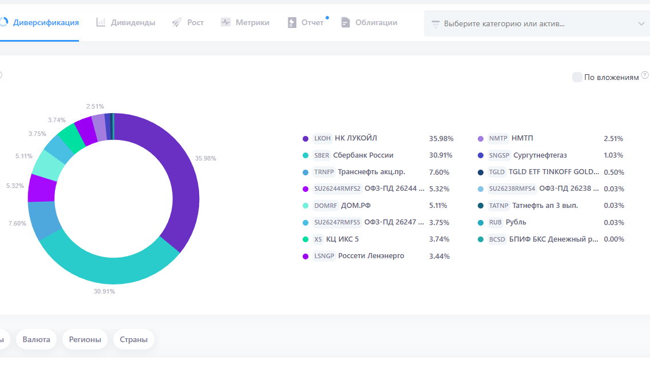Select Сбербанк России legend name
The height and width of the screenshot is (365, 650).
363,155
